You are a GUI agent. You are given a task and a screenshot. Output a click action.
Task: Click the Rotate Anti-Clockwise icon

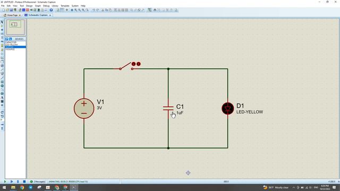2,116
